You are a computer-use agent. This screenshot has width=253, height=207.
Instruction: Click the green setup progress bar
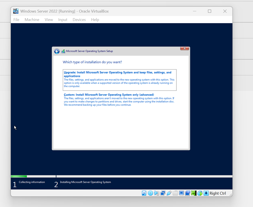coord(19,176)
